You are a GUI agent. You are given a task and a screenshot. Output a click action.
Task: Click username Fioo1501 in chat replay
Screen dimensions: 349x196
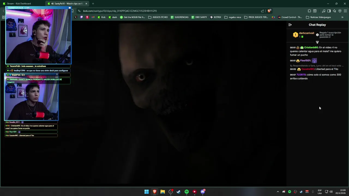point(305,60)
